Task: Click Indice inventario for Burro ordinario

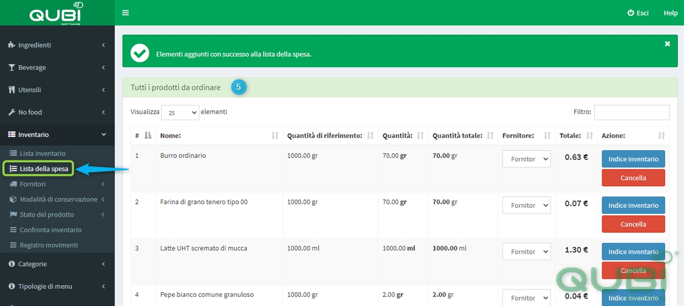Action: click(x=633, y=159)
